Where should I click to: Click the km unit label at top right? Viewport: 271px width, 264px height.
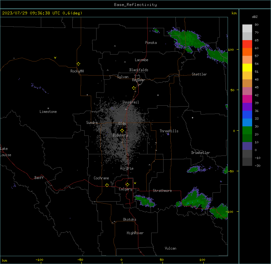[234, 13]
